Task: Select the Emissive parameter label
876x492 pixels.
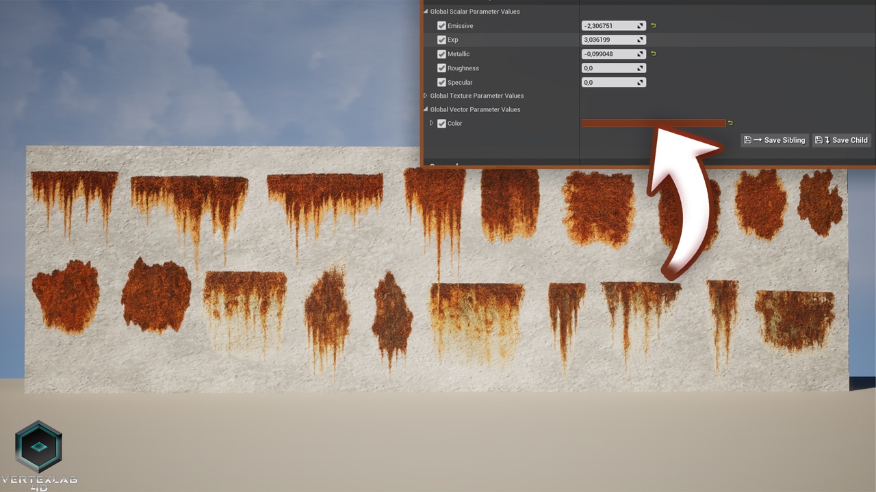Action: 460,26
